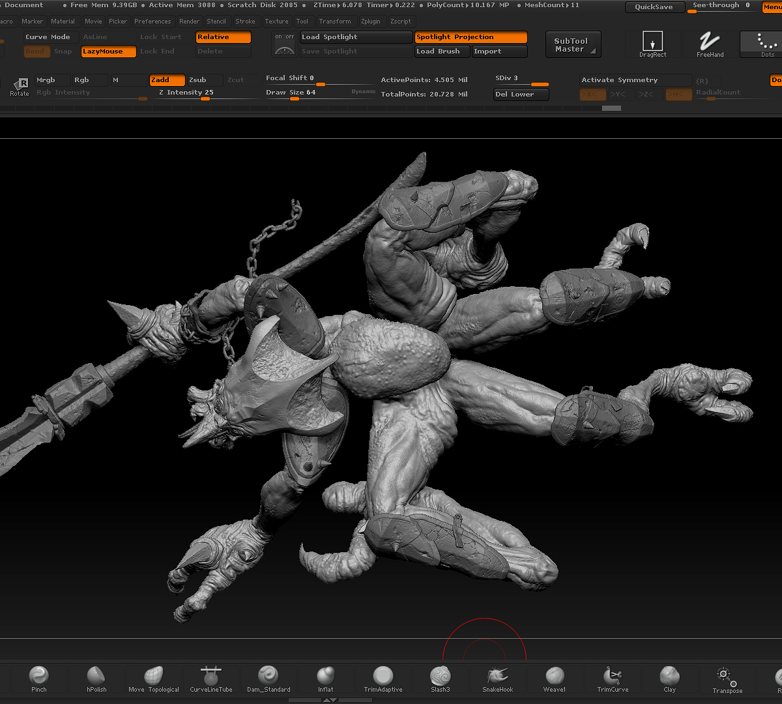Toggle mirror >M< symmetry option
The image size is (782, 704).
pyautogui.click(x=678, y=95)
